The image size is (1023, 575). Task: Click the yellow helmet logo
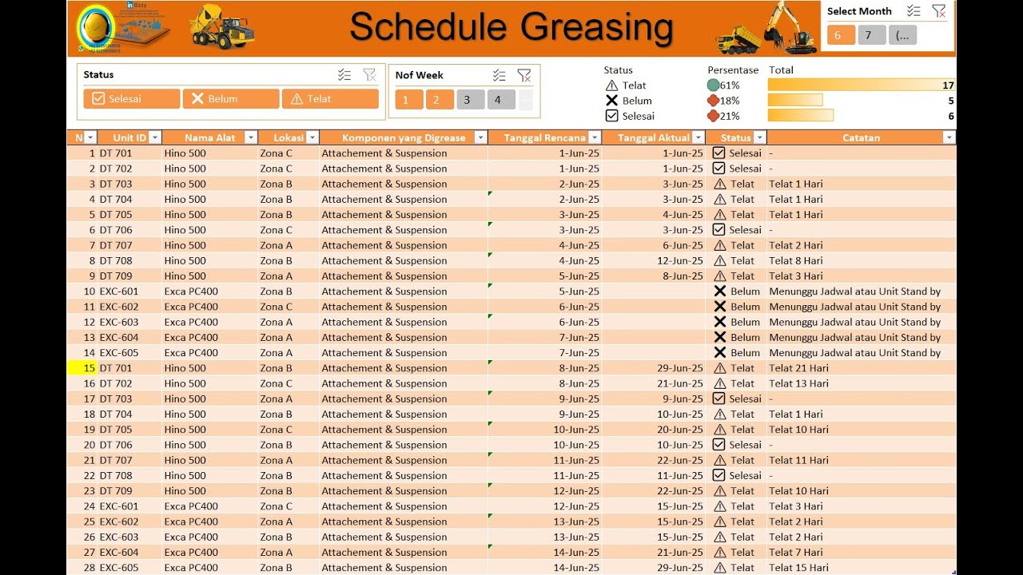[97, 28]
